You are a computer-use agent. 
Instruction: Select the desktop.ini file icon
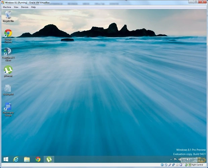click(x=8, y=89)
